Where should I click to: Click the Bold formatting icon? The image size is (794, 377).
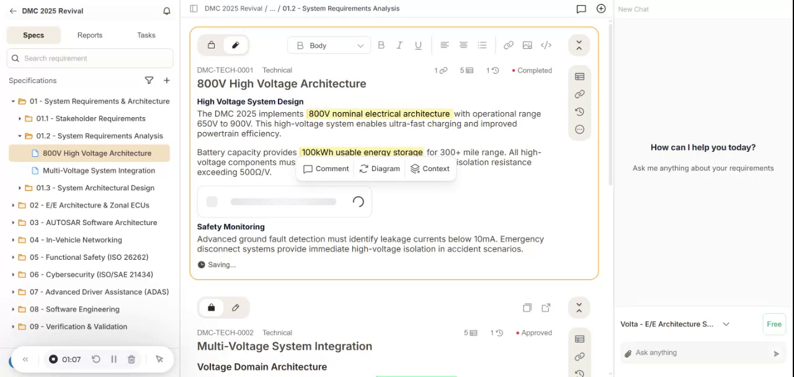click(x=381, y=45)
